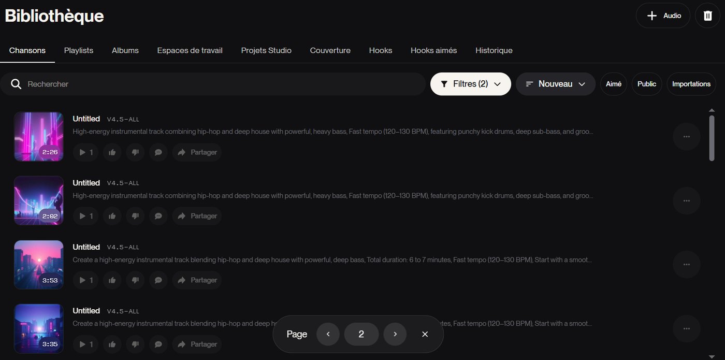The image size is (725, 360).
Task: Open the Historique tab
Action: coord(494,50)
